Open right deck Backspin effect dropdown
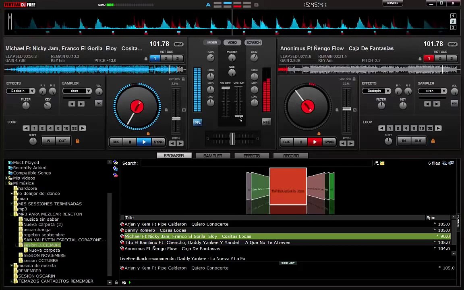 [387, 91]
